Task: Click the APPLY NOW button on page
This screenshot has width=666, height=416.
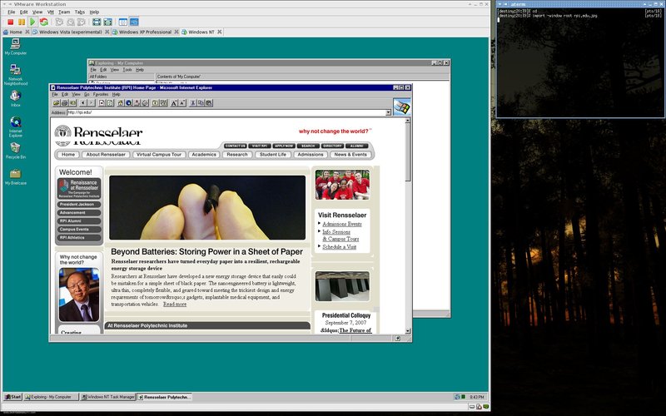Action: 284,146
